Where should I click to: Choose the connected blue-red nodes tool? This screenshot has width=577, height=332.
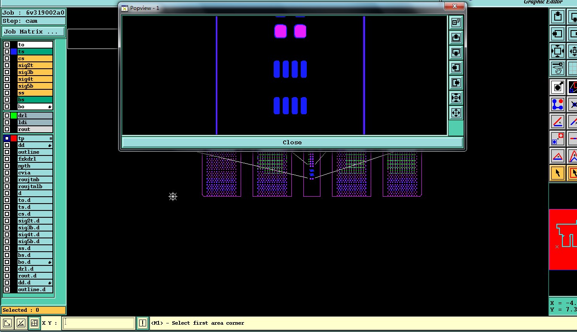click(558, 104)
